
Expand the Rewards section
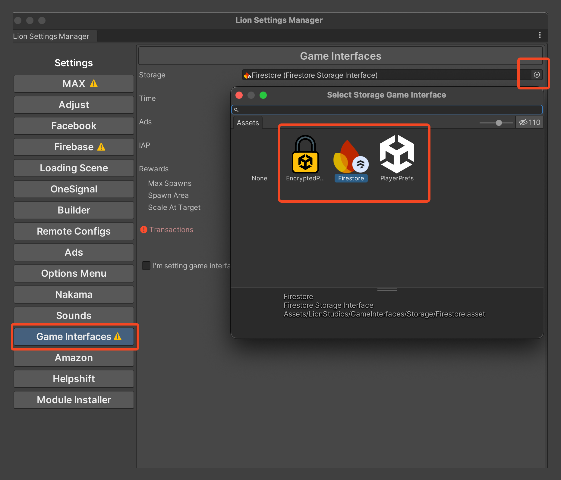(154, 169)
